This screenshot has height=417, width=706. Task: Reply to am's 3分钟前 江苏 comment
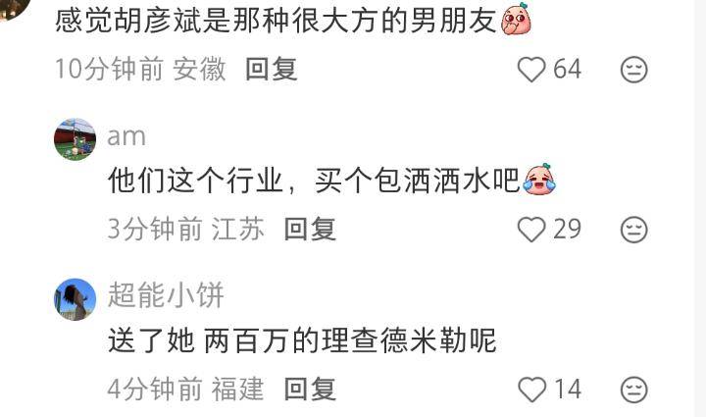pos(310,230)
